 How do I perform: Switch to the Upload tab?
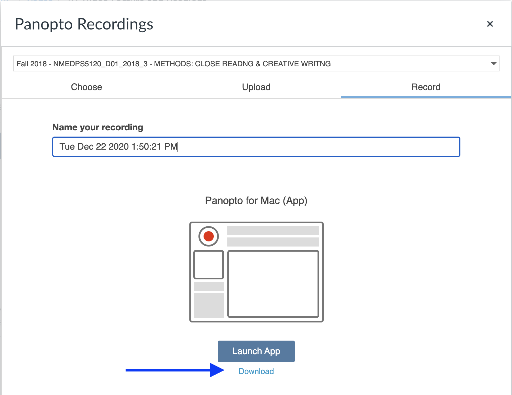pyautogui.click(x=256, y=87)
